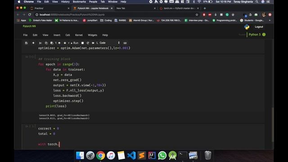This screenshot has height=162, width=288.
Task: Click the notebook vertical scrollbar
Action: (x=273, y=125)
